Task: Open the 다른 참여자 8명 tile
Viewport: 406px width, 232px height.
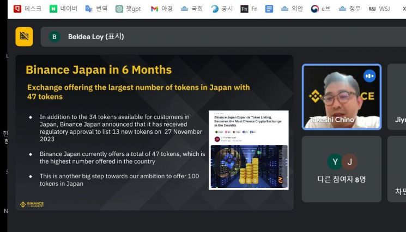Action: [342, 169]
